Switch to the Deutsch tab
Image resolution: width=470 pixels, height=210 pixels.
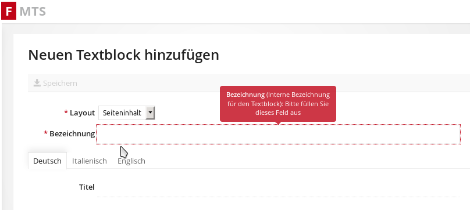pyautogui.click(x=47, y=161)
